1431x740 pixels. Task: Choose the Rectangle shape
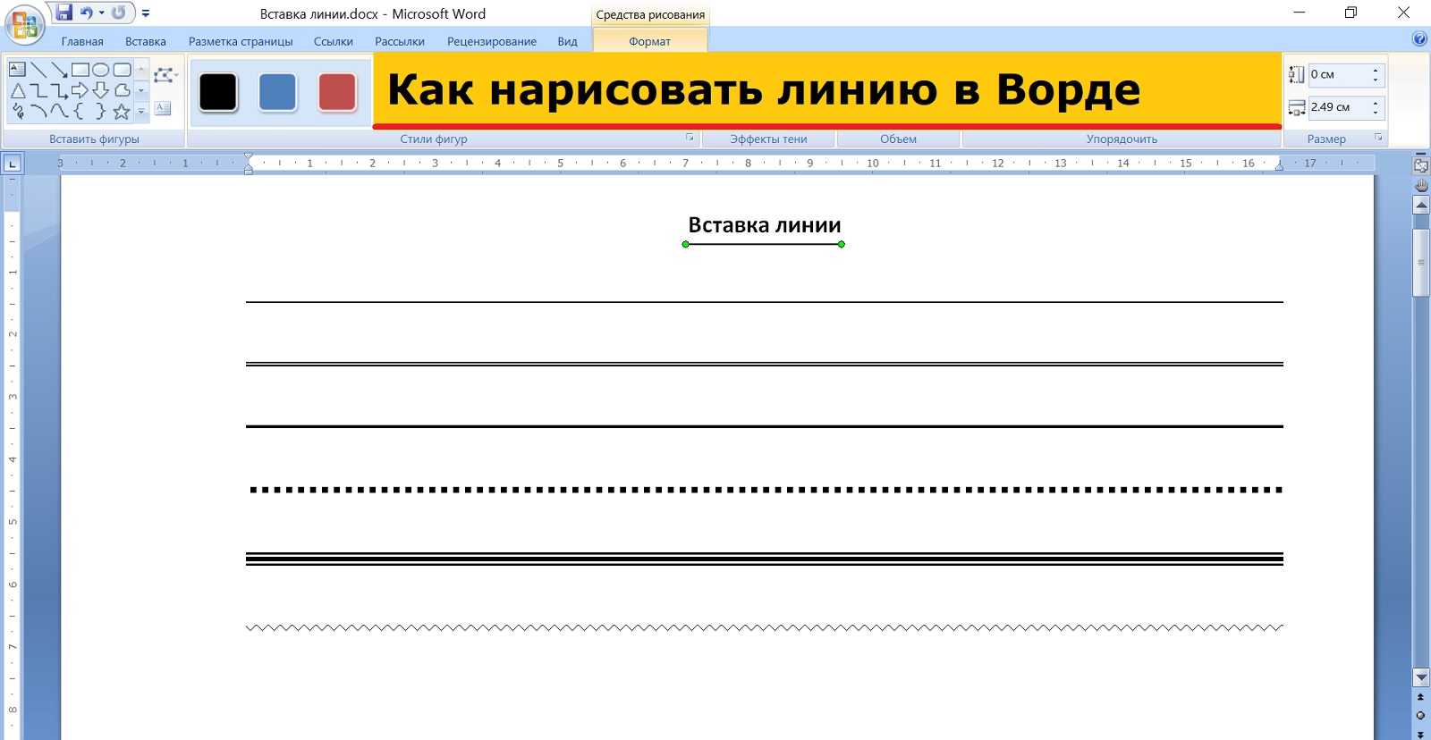coord(80,70)
